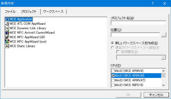
Task: Select 現在のワークスペースへ追加 radio button
Action: coord(112,48)
